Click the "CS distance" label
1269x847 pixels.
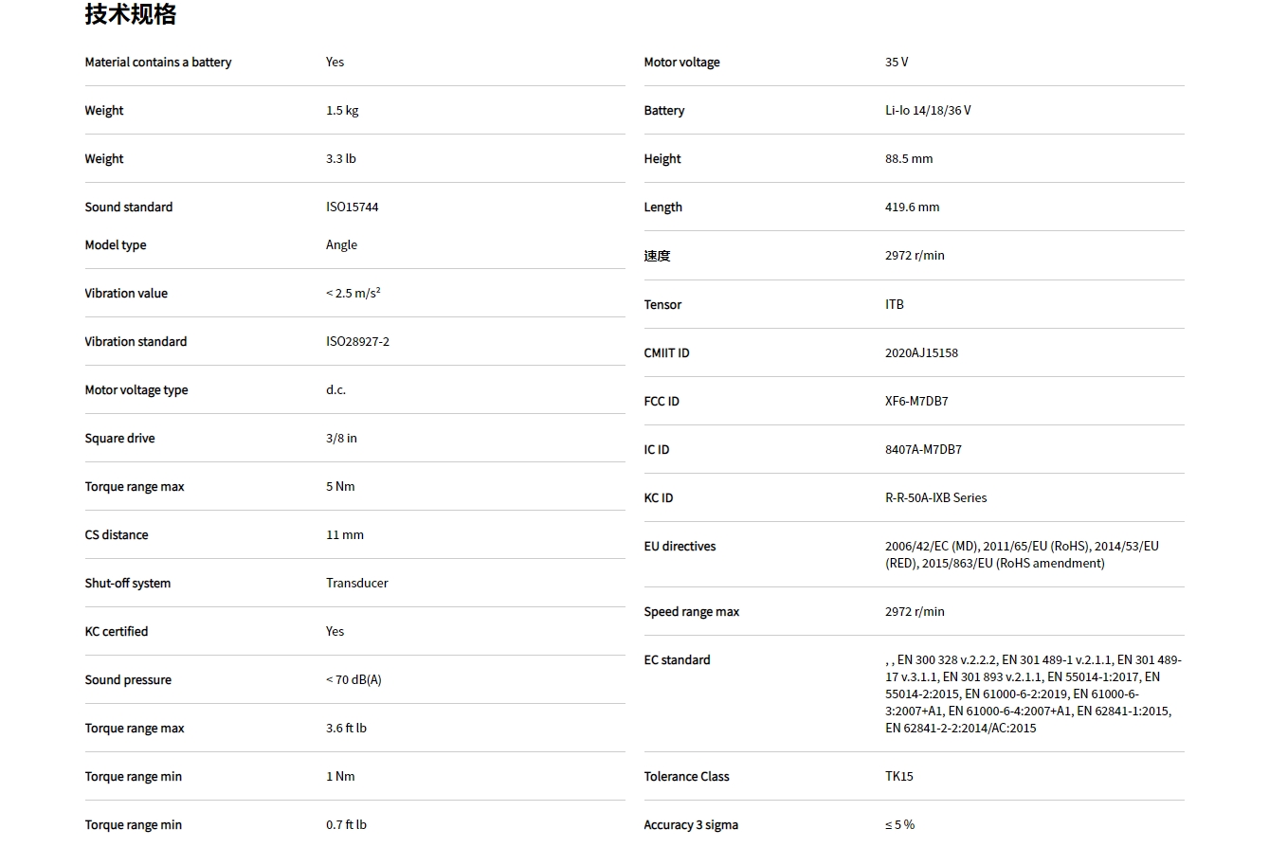point(116,535)
